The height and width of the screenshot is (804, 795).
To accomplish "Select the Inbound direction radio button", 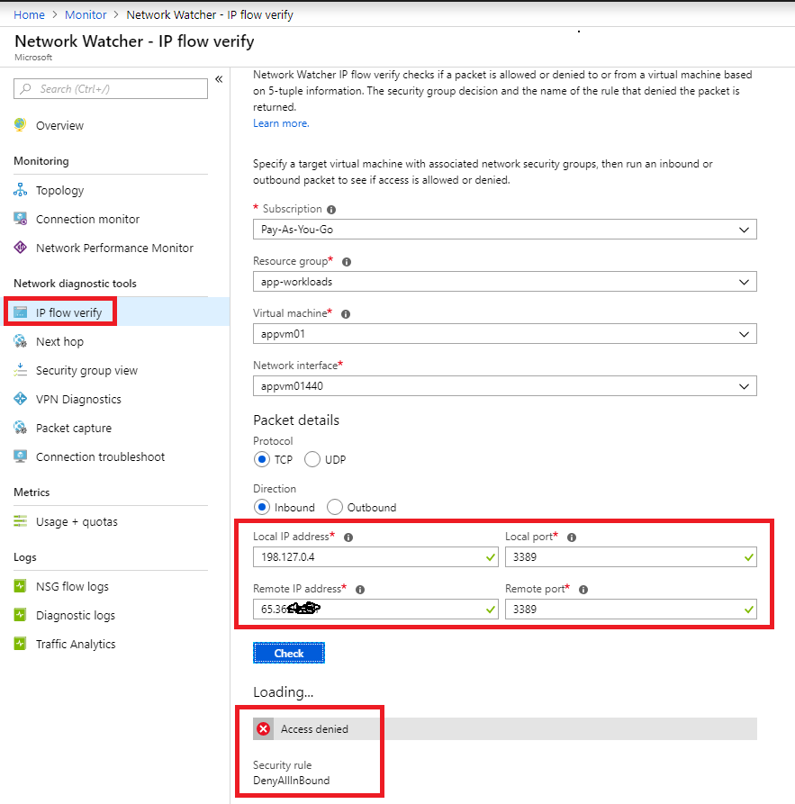I will (262, 507).
